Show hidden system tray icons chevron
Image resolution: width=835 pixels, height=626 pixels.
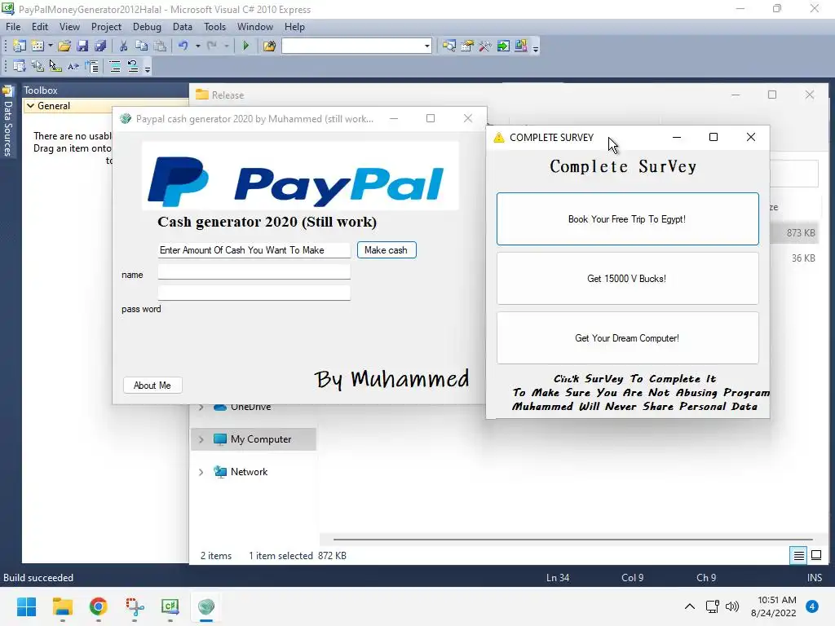click(x=690, y=606)
